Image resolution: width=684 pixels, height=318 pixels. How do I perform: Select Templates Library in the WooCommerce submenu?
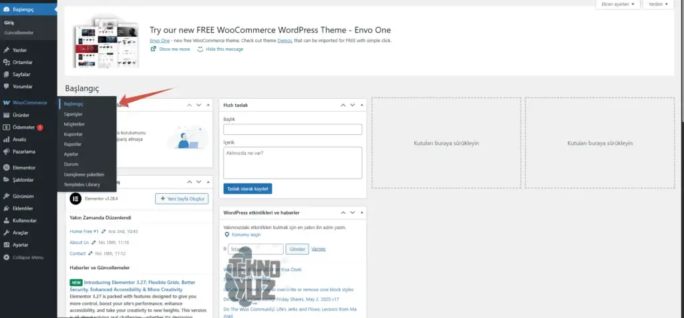click(x=82, y=184)
